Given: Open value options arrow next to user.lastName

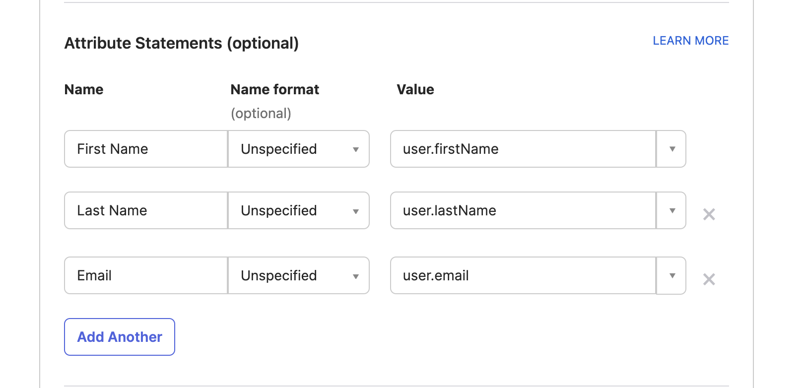Looking at the screenshot, I should pos(672,211).
